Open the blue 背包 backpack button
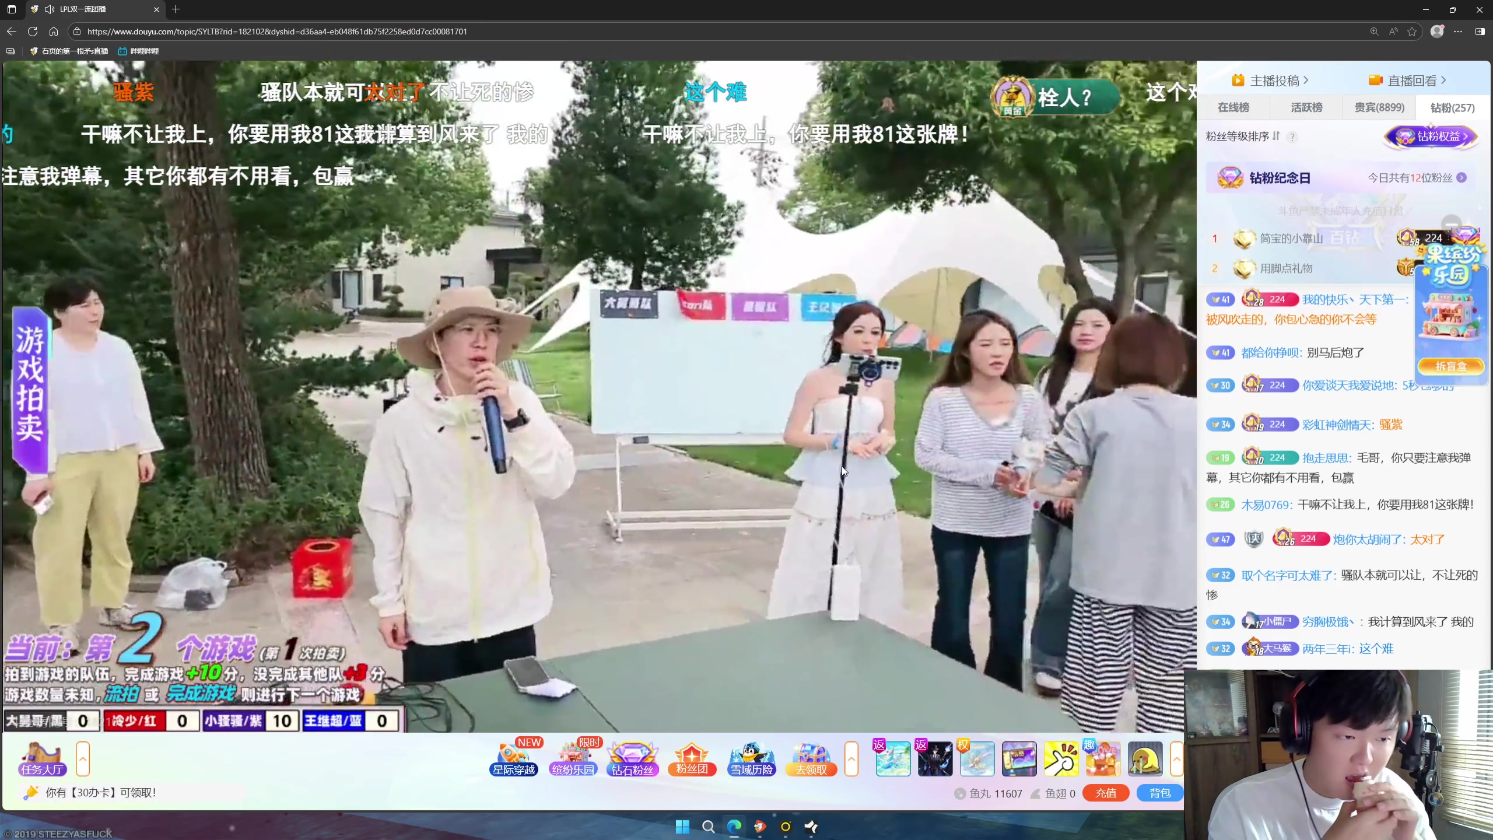Image resolution: width=1493 pixels, height=840 pixels. (1160, 793)
